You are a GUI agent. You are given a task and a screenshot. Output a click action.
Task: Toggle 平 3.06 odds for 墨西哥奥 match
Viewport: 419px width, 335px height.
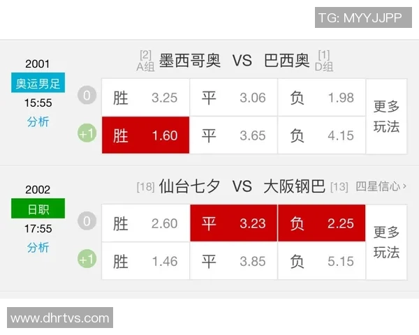click(233, 98)
